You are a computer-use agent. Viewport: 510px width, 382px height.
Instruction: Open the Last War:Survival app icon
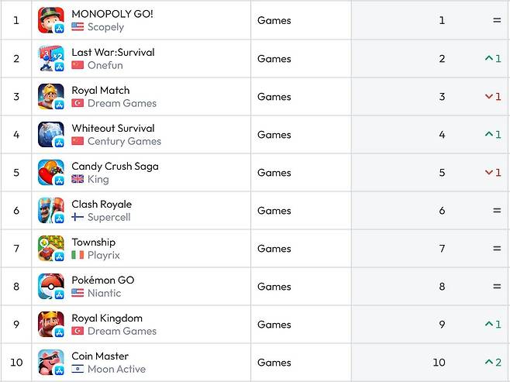point(51,58)
